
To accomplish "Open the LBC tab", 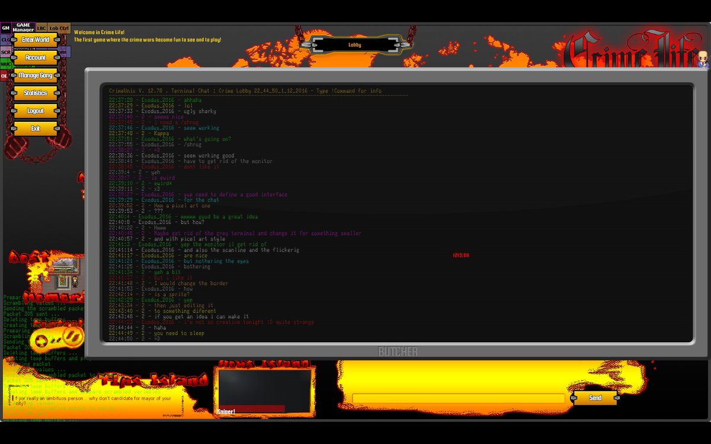I will 41,28.
